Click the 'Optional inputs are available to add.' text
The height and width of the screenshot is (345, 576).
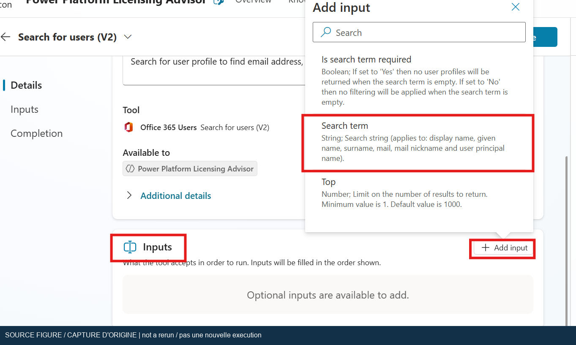pos(328,295)
